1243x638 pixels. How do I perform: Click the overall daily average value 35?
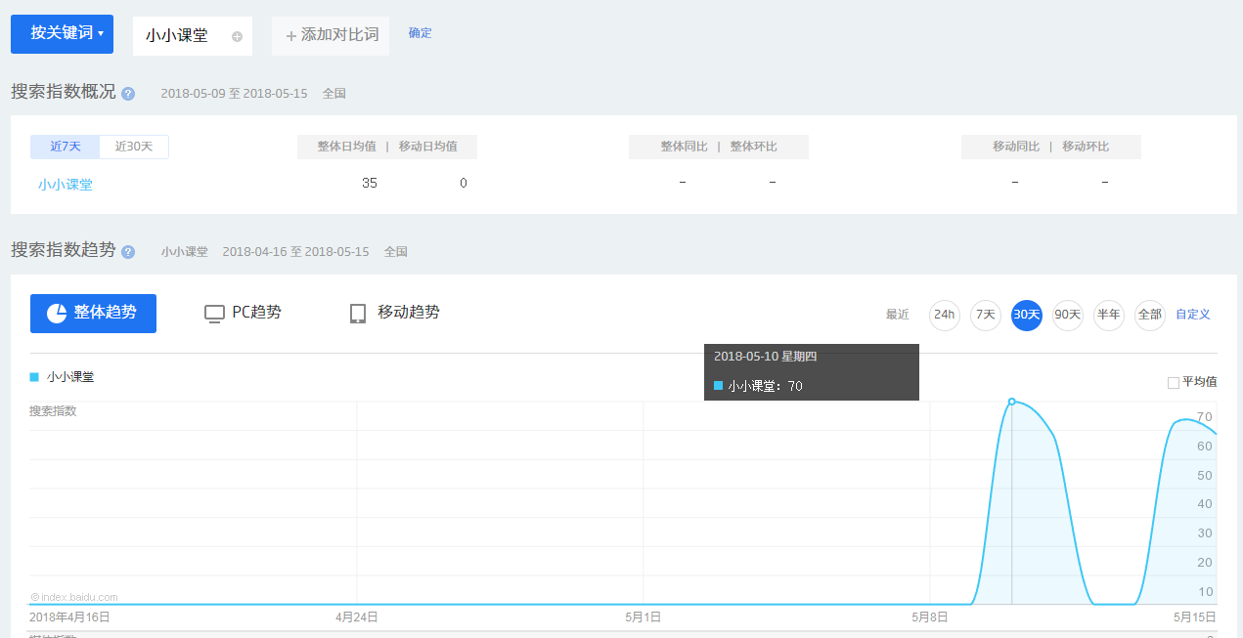pyautogui.click(x=370, y=183)
